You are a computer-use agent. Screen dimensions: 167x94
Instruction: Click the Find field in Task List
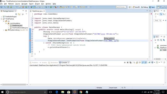tap(158, 20)
